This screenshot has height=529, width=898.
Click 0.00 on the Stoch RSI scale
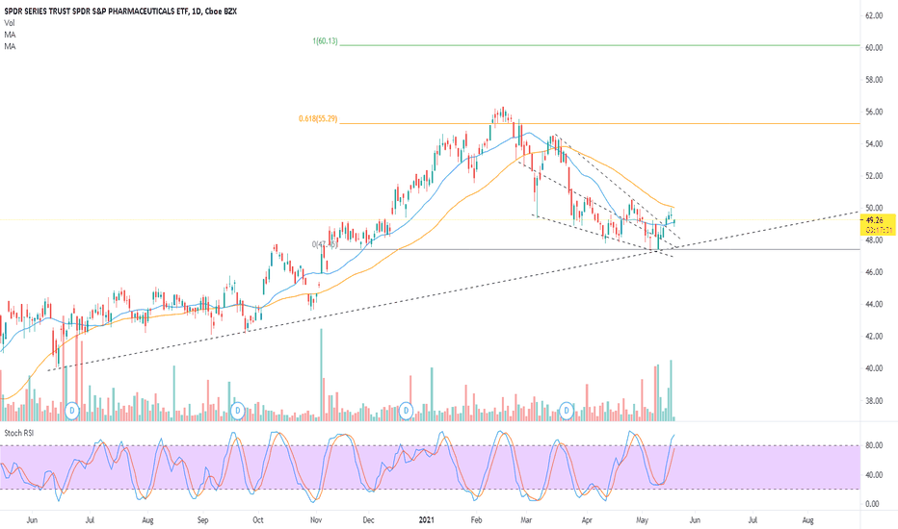(x=873, y=504)
